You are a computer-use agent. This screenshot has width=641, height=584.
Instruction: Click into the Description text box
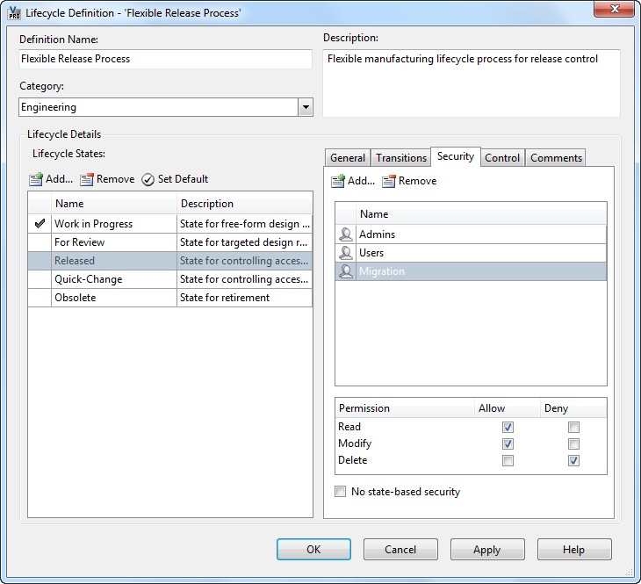point(472,83)
